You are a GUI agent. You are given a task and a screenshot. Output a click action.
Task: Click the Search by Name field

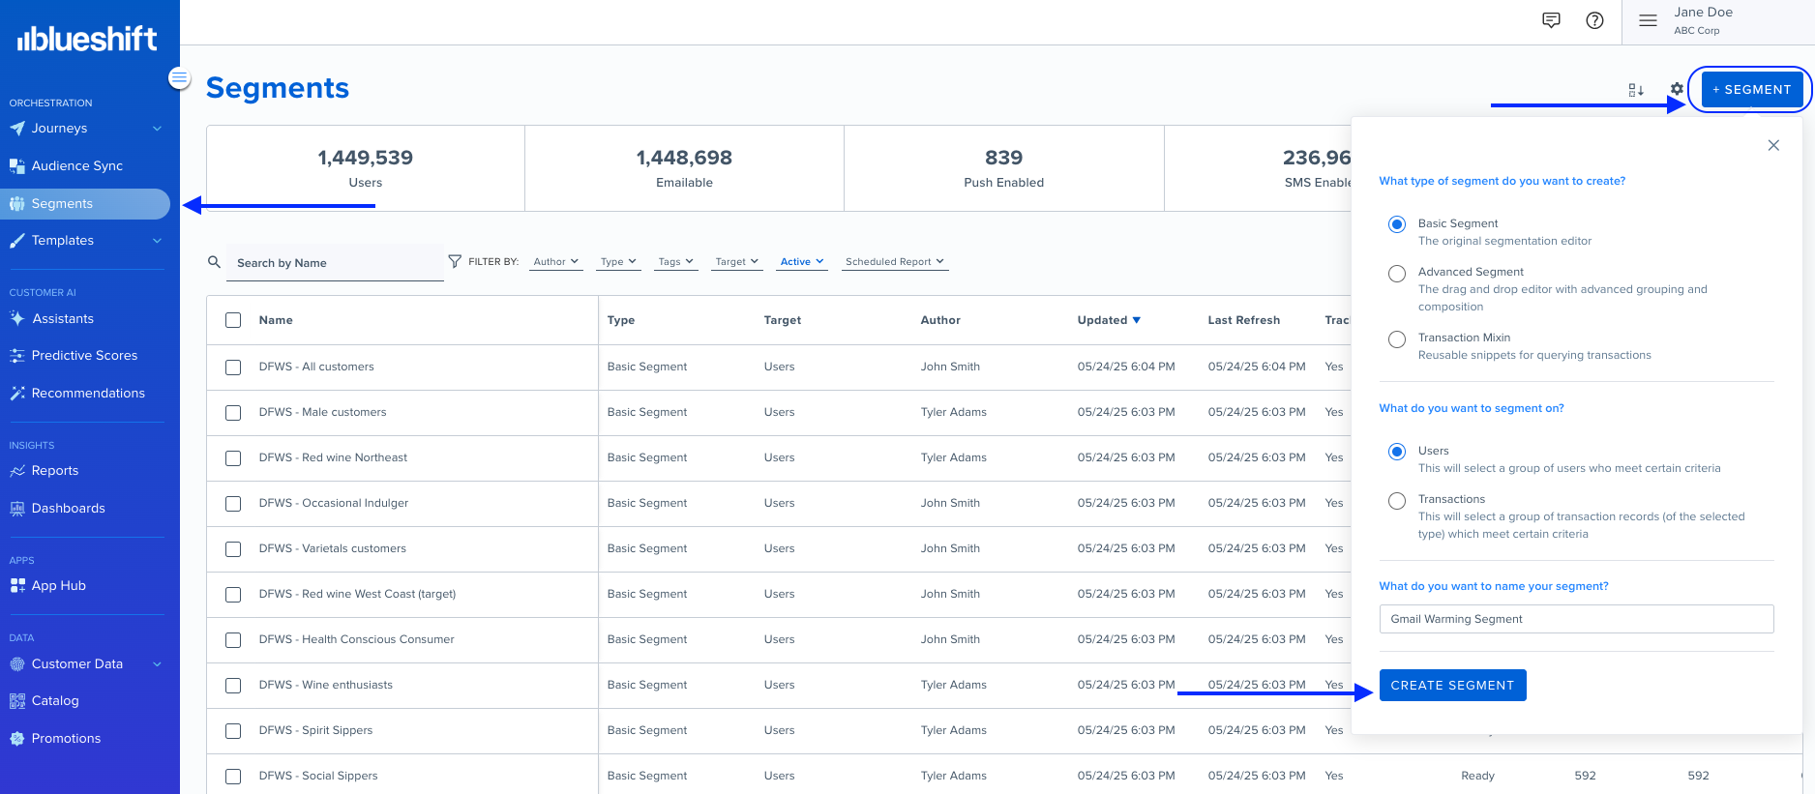335,263
